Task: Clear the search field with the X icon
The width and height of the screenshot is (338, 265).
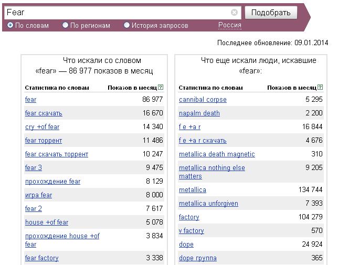Action: coord(234,13)
